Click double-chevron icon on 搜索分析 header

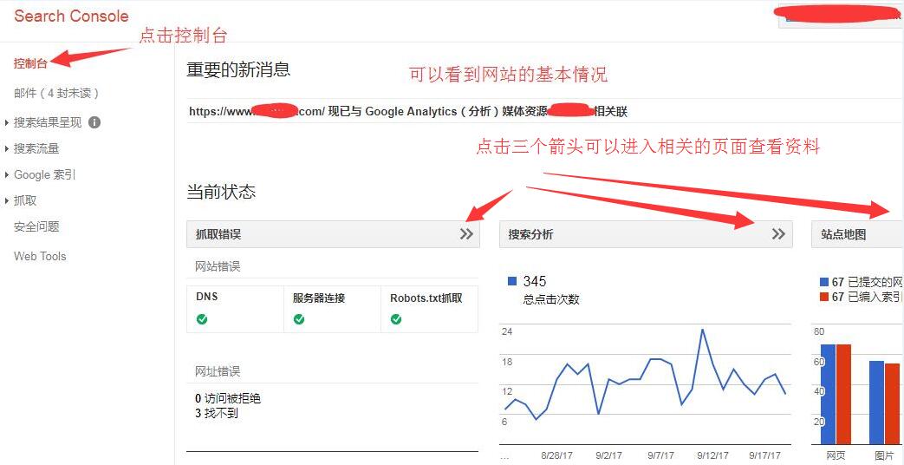click(x=778, y=233)
